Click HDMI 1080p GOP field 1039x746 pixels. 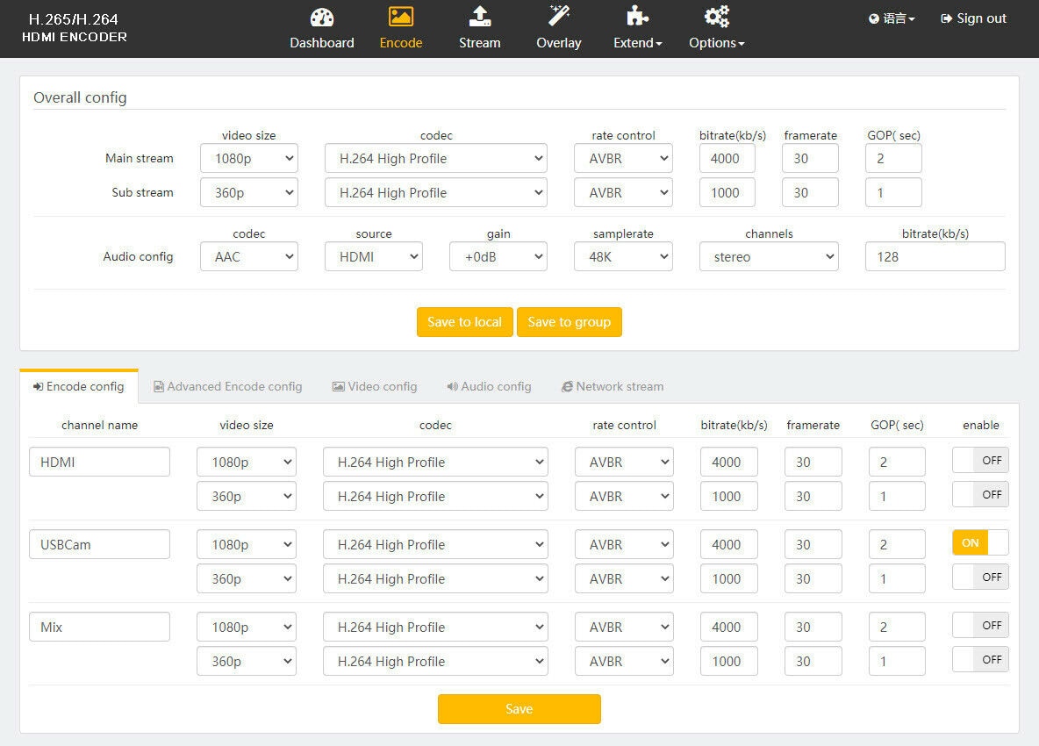point(897,462)
